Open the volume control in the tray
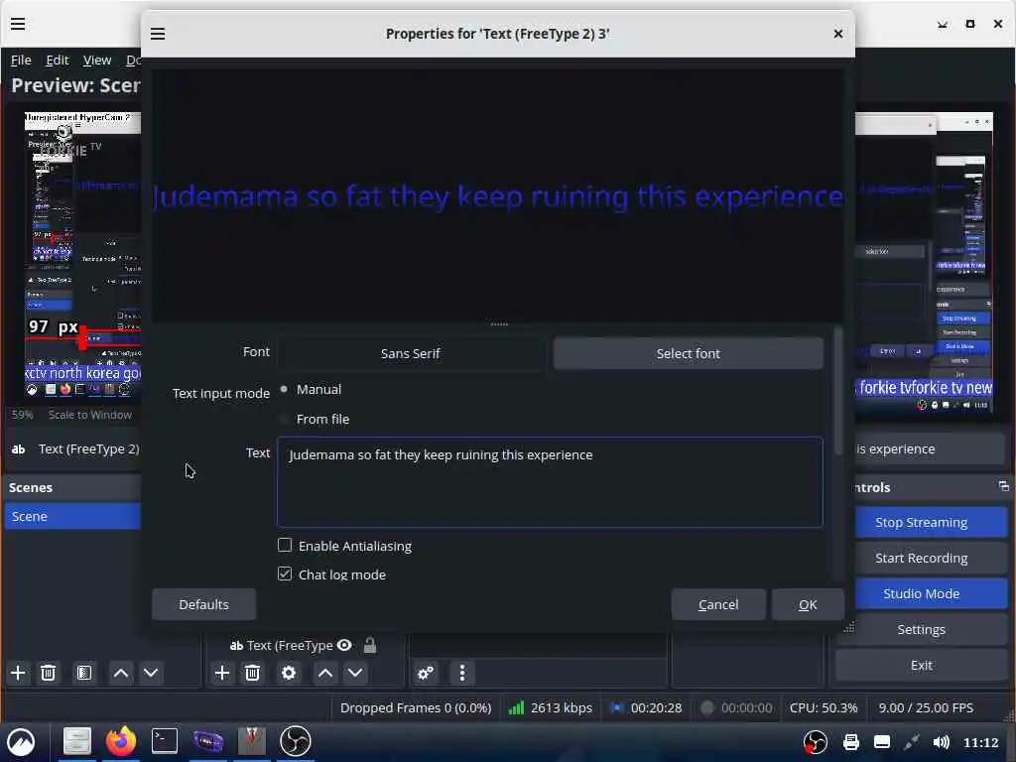 (941, 742)
